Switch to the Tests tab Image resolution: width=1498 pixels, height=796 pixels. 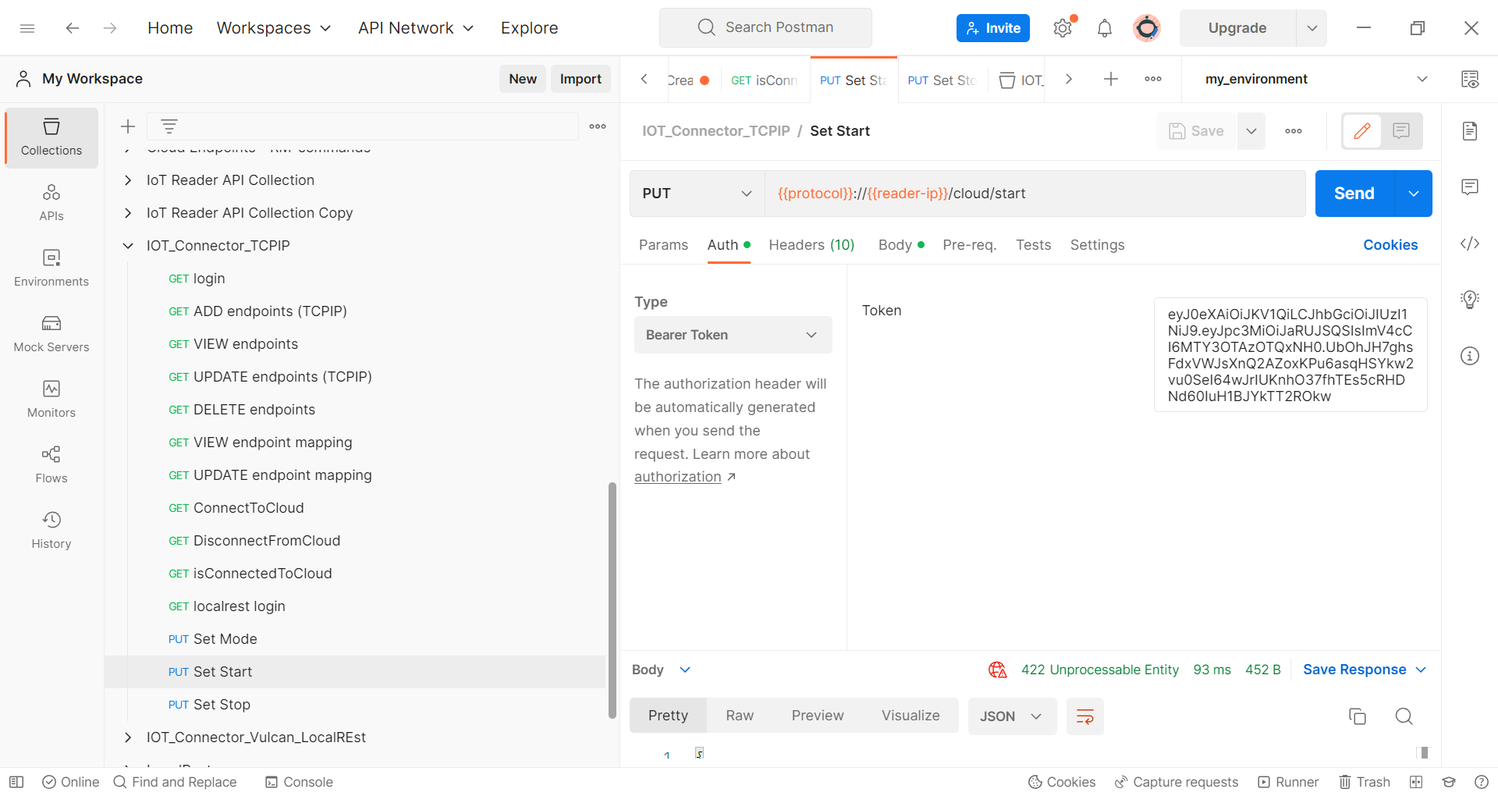(1033, 245)
